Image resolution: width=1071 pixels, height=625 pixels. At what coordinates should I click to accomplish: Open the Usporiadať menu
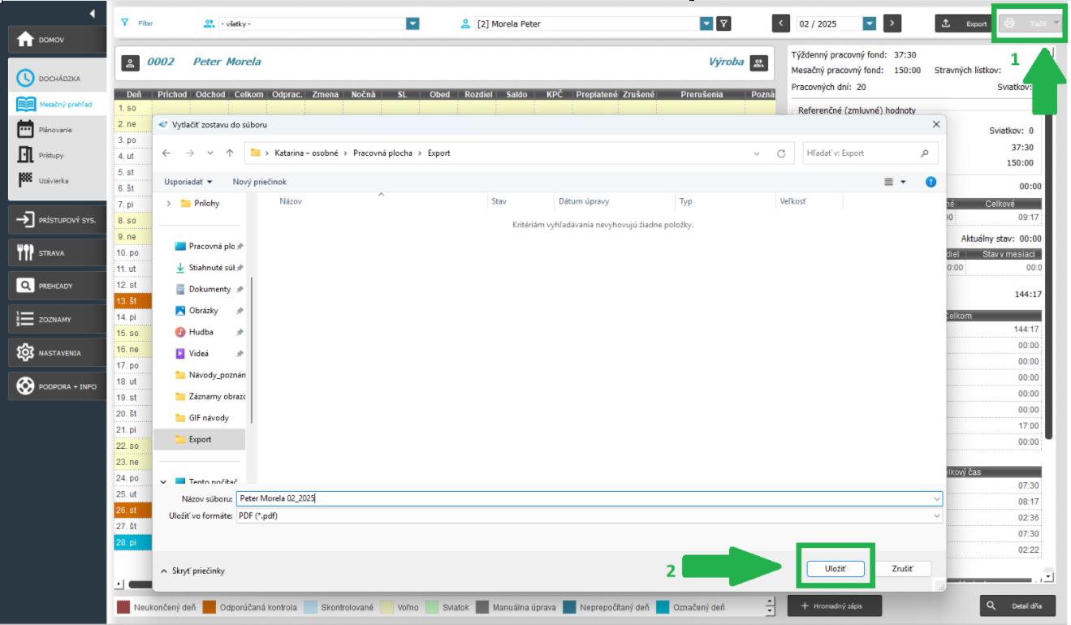(x=188, y=183)
